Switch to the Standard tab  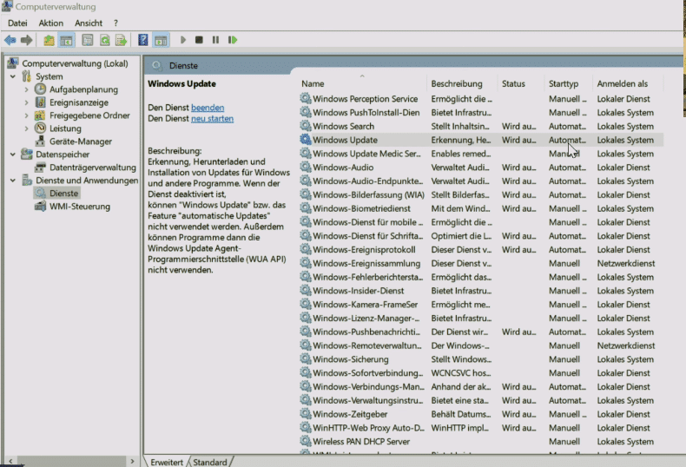click(210, 462)
